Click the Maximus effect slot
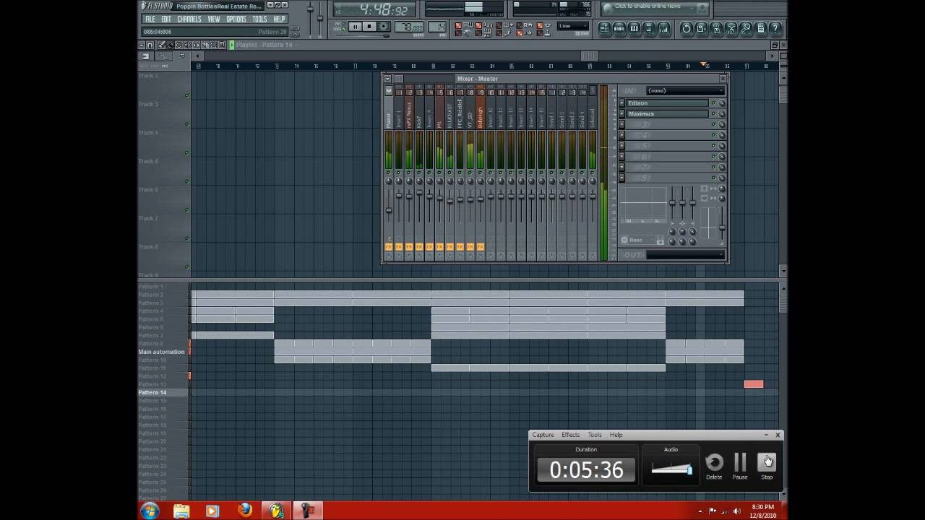 [667, 113]
